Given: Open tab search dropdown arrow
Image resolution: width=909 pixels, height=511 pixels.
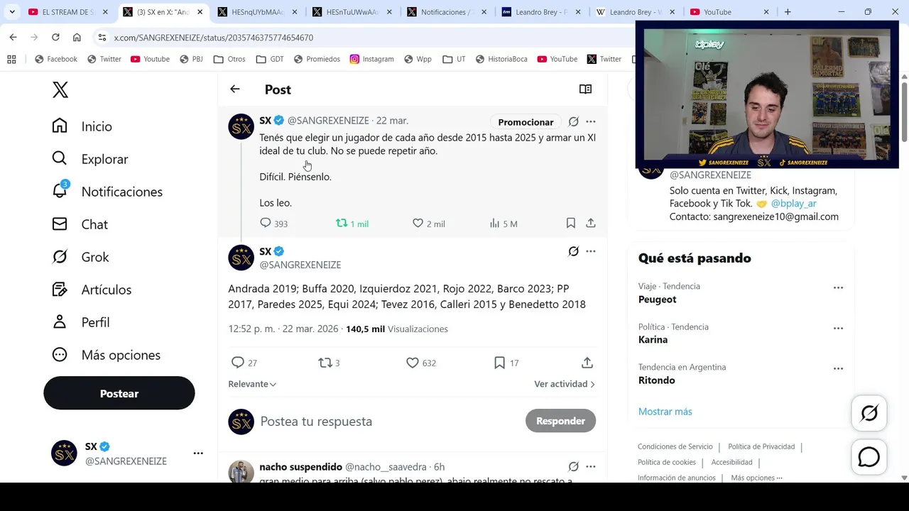Looking at the screenshot, I should click(x=12, y=12).
